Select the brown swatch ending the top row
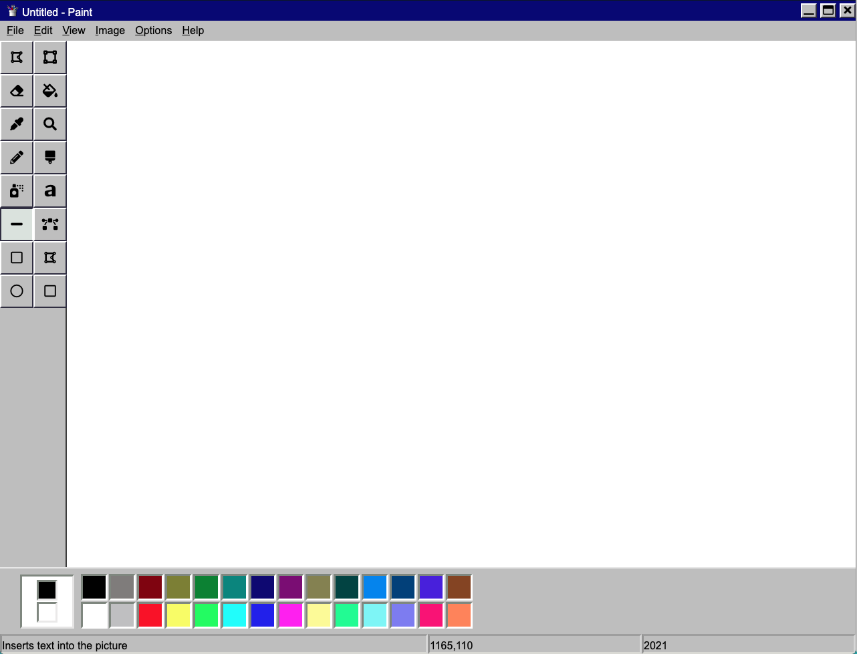857x654 pixels. coord(459,587)
